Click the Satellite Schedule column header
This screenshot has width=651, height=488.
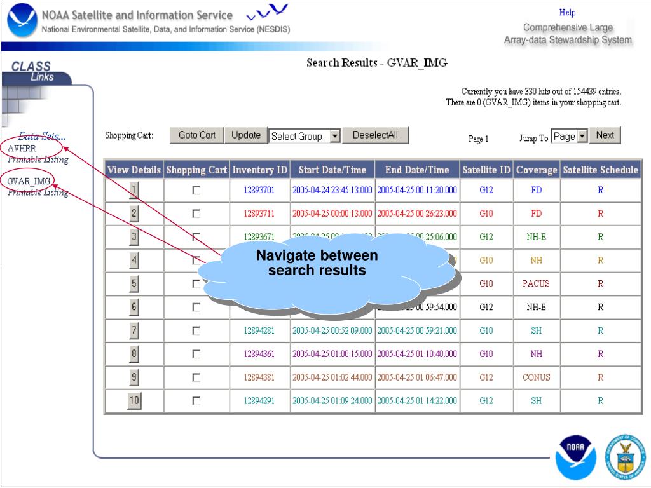[600, 170]
